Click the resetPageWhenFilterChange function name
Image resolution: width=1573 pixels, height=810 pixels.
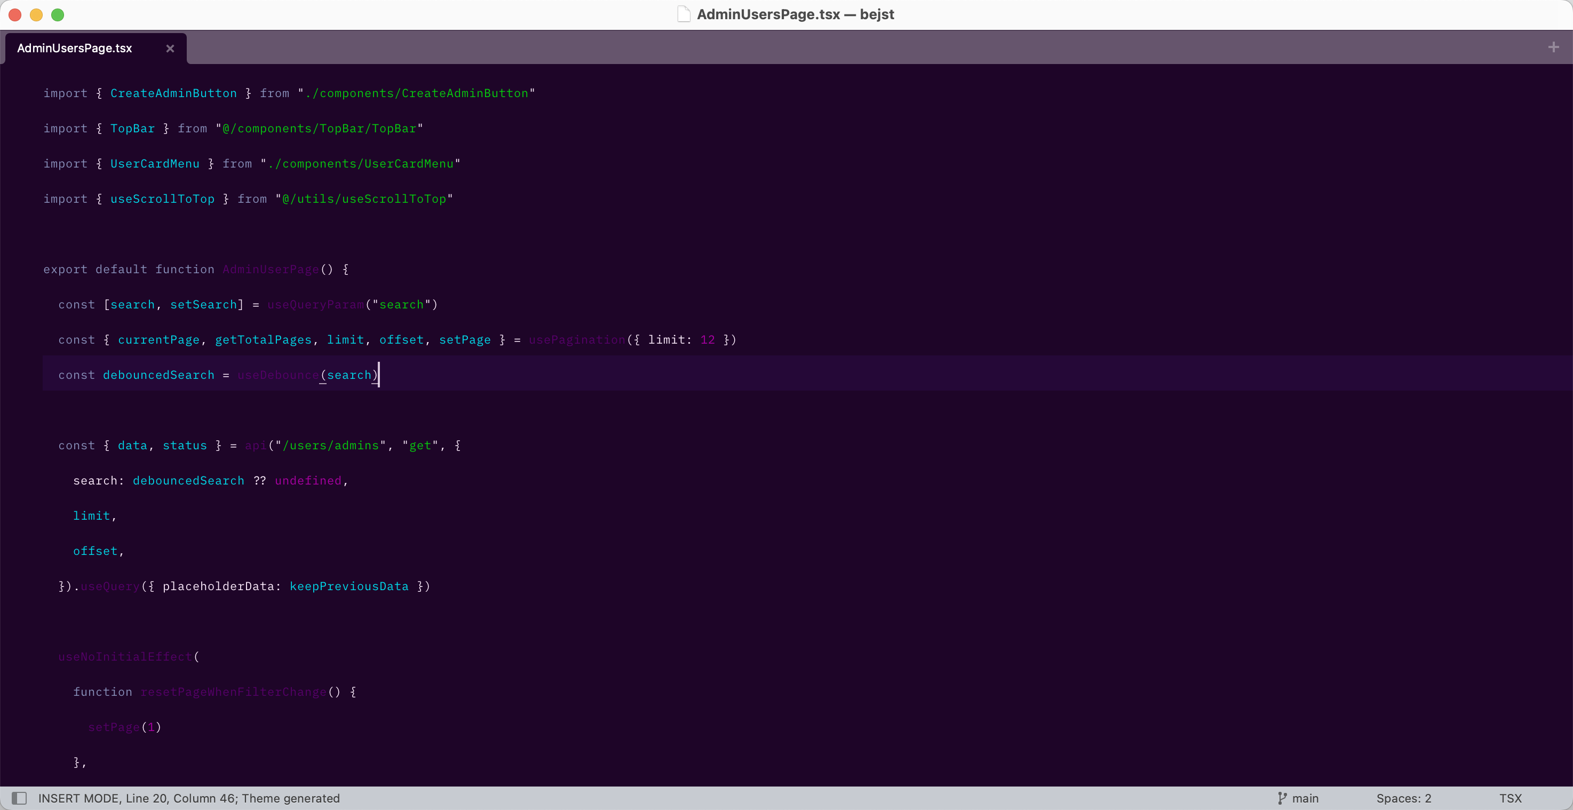(234, 692)
